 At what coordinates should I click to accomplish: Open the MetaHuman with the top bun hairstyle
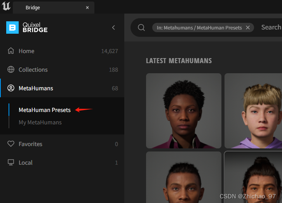[x=253, y=177]
